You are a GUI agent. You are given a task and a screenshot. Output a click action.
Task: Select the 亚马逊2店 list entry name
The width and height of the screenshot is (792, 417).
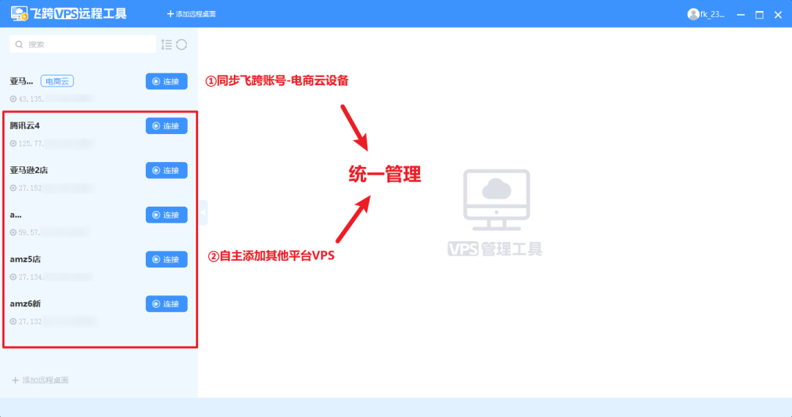[29, 170]
